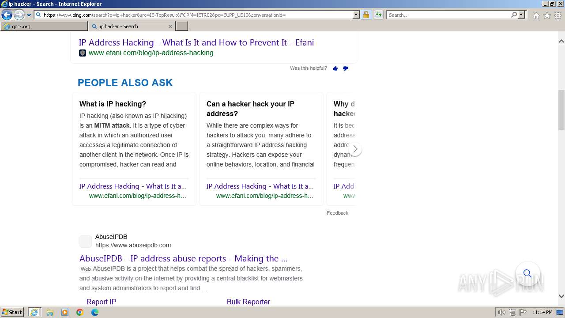Open the Edge taskbar icon

click(x=95, y=312)
